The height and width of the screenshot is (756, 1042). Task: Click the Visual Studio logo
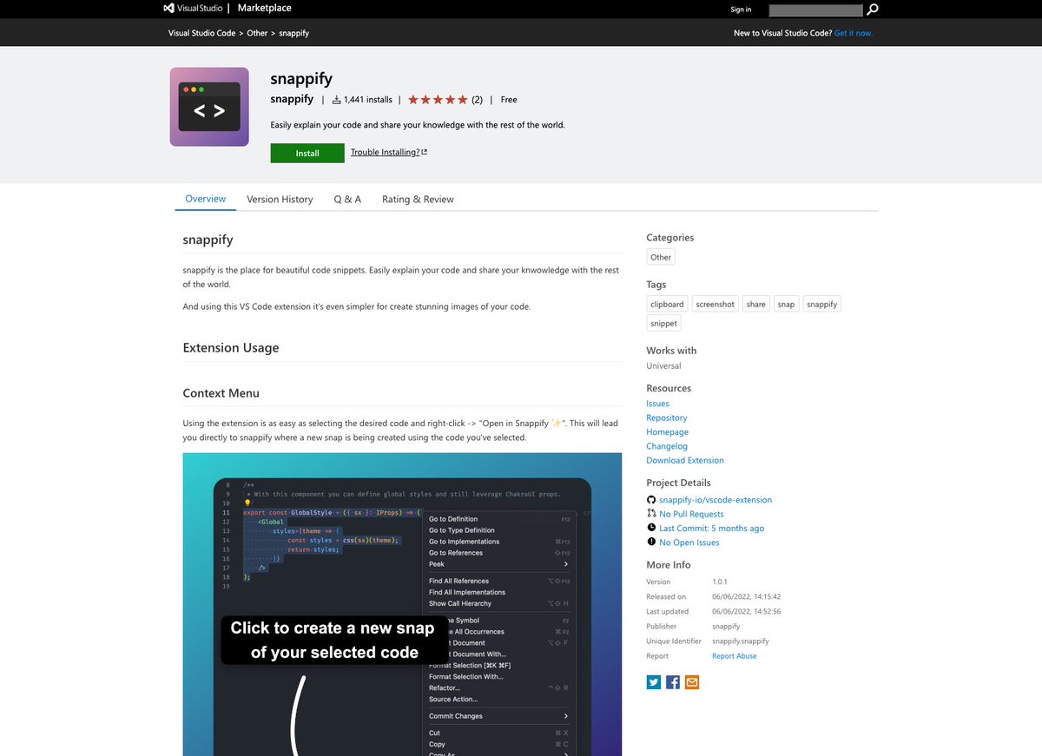point(195,8)
